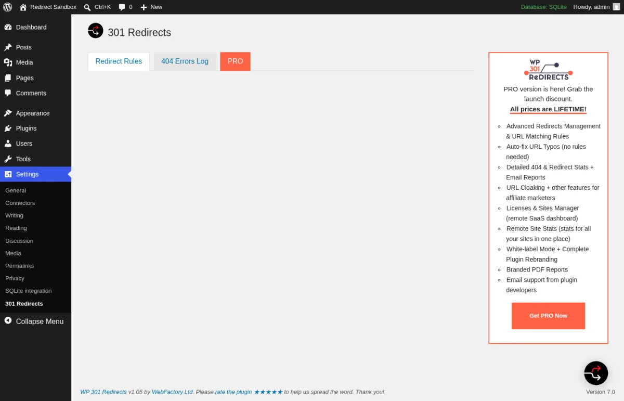Image resolution: width=624 pixels, height=401 pixels.
Task: Click the Get PRO Now button
Action: (x=548, y=316)
